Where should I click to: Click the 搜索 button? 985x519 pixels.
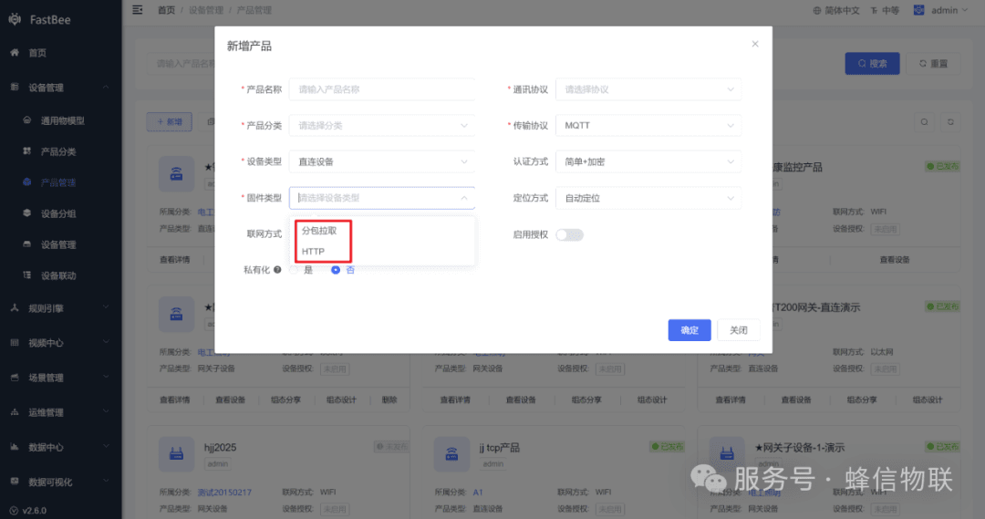[872, 64]
